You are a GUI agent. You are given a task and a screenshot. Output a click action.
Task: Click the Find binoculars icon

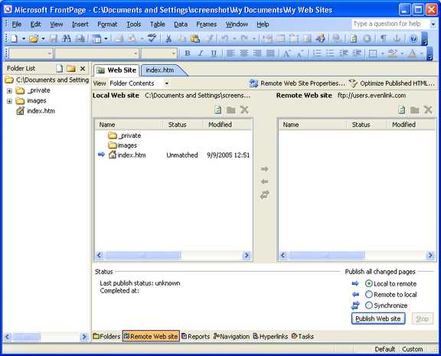point(67,38)
